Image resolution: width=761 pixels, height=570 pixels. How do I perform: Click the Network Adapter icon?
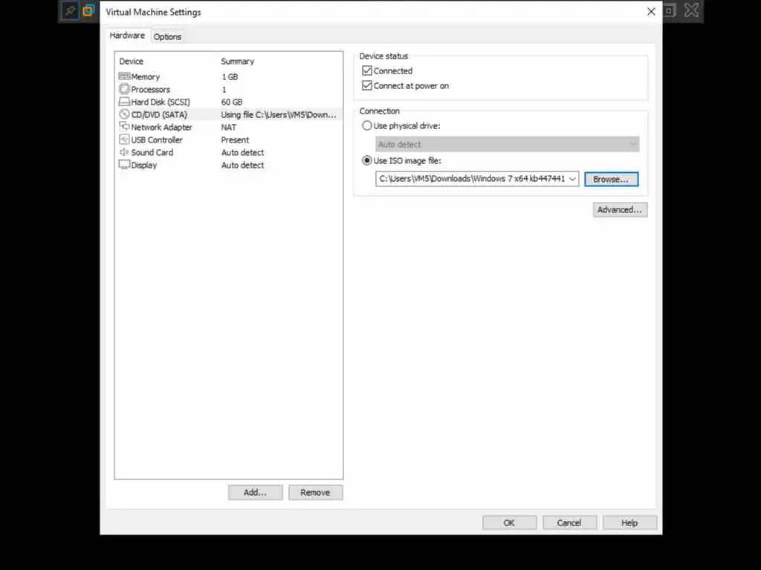(124, 126)
